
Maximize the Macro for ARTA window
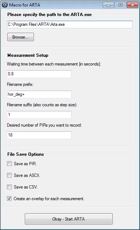tap(120, 5)
